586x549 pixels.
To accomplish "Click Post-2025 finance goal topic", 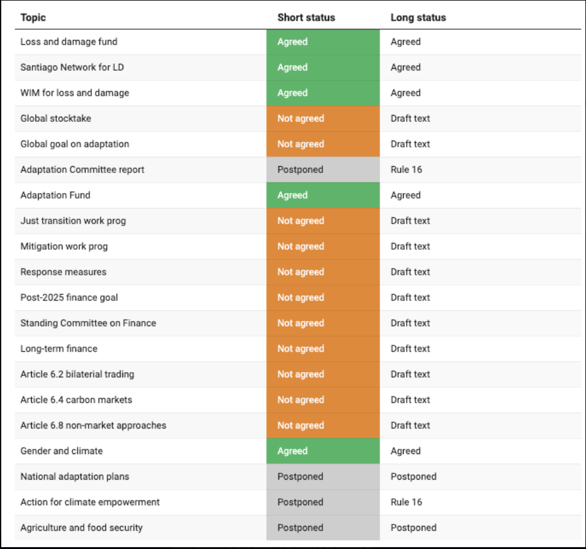I will [69, 297].
